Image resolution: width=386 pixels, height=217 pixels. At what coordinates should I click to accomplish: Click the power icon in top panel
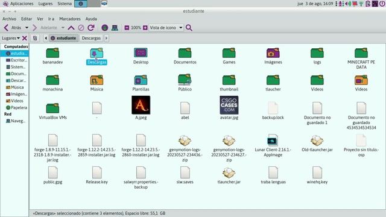pos(382,4)
